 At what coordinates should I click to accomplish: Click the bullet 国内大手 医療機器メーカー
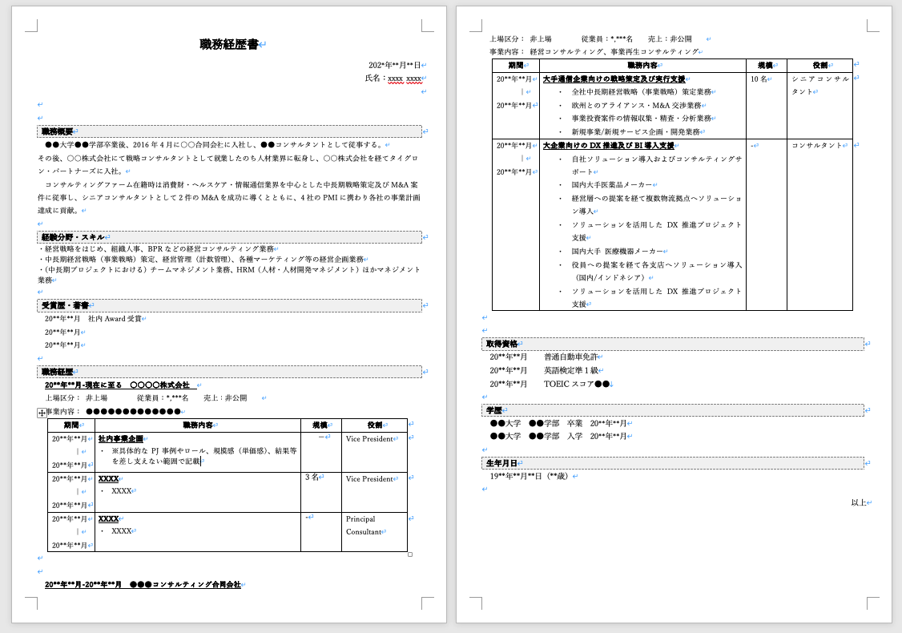[618, 252]
